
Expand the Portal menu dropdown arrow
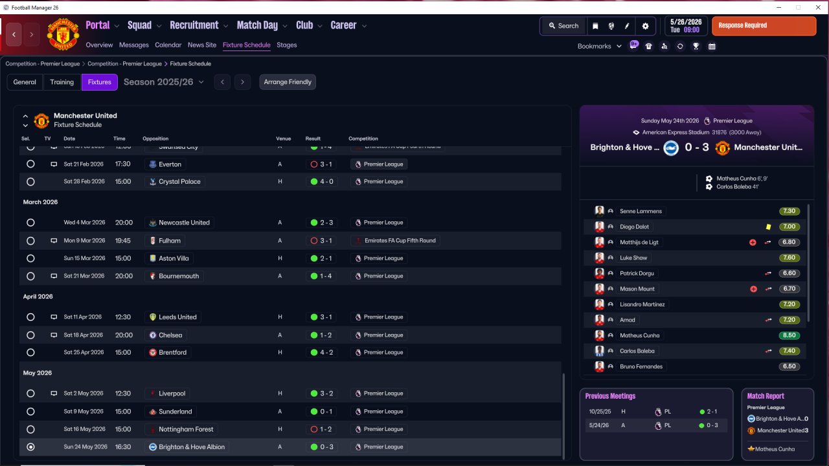click(117, 26)
